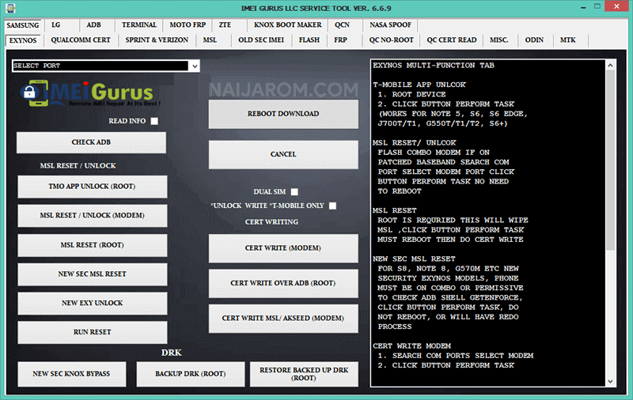Click the info panel scroll up arrow
The height and width of the screenshot is (400, 633).
coord(610,66)
